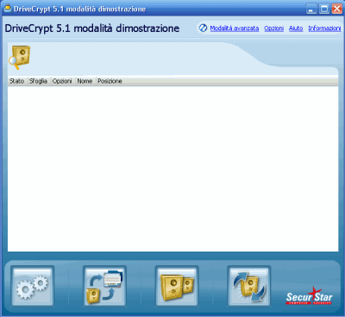The height and width of the screenshot is (317, 345).
Task: Sort by the Posizione column header
Action: pos(110,81)
